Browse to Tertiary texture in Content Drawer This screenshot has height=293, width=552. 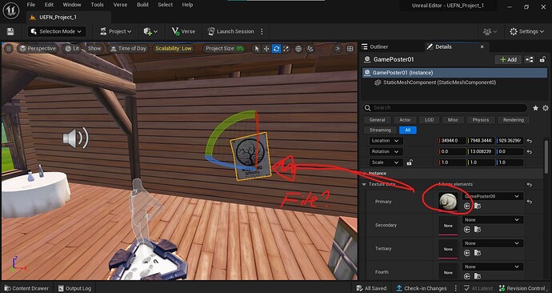[x=478, y=253]
